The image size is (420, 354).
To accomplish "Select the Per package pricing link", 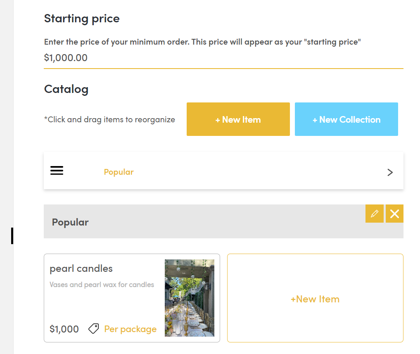I will pos(130,329).
